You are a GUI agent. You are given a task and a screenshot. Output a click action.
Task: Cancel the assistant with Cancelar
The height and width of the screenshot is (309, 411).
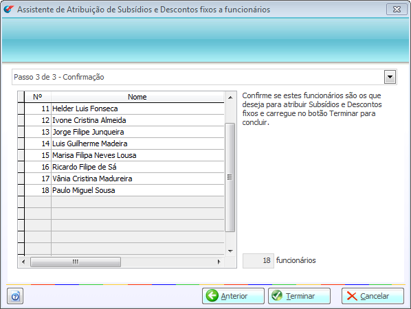point(373,296)
